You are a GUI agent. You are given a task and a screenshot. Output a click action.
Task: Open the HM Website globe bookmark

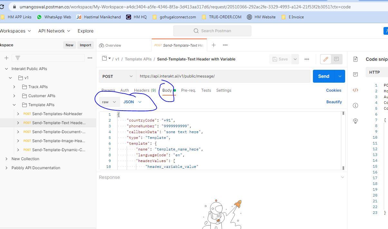pyautogui.click(x=261, y=17)
